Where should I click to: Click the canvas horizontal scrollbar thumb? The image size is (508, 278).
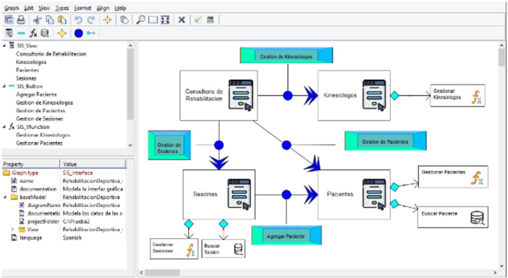coord(162,273)
